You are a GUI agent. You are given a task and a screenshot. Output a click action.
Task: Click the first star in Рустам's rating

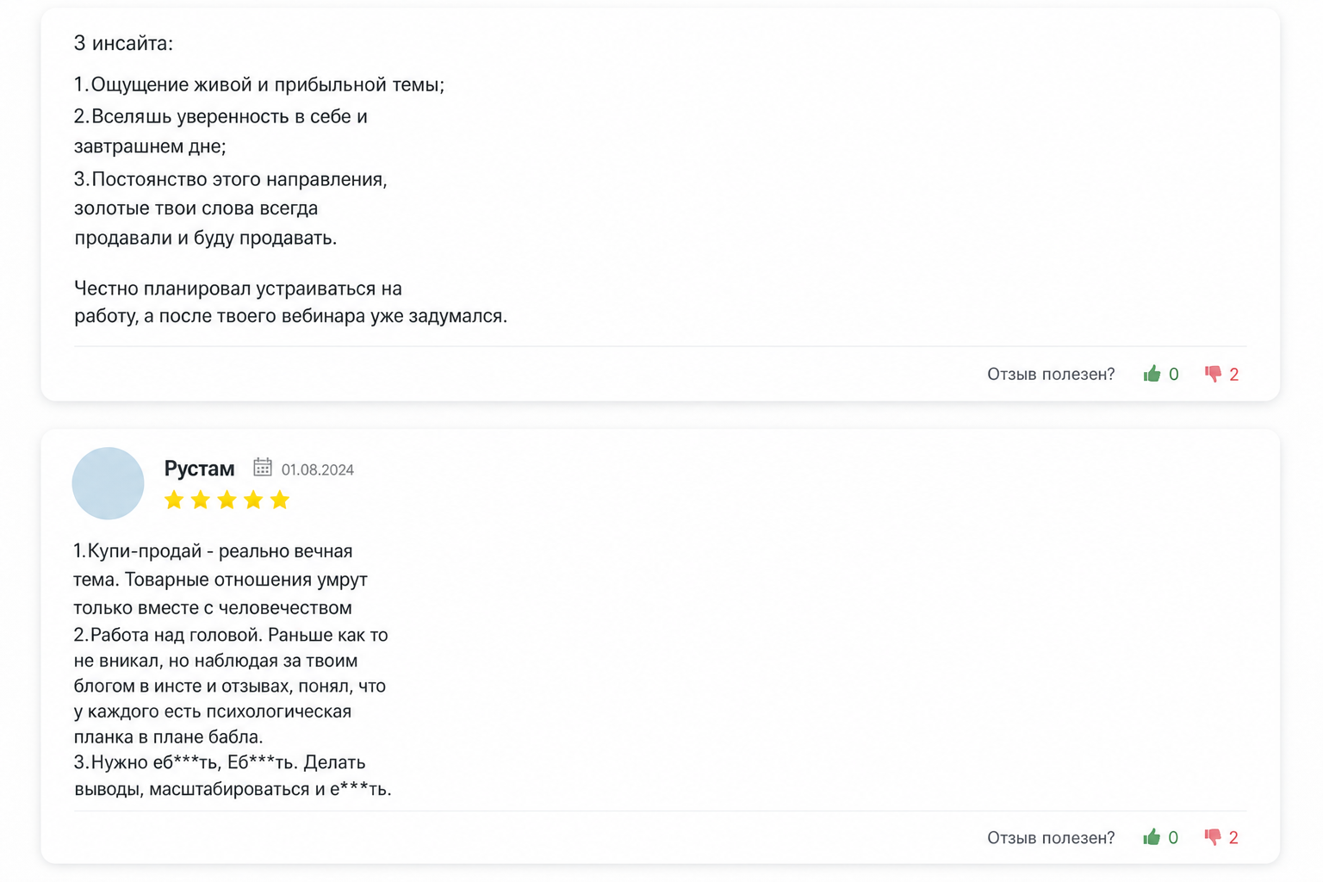[174, 500]
